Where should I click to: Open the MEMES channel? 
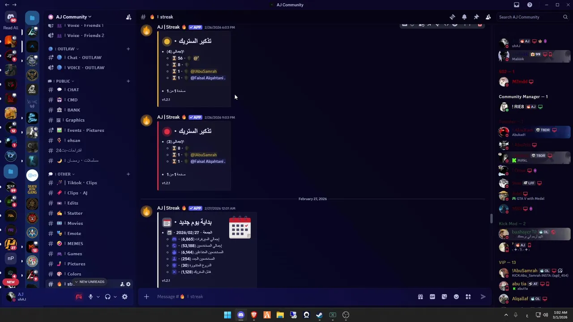[x=89, y=243]
